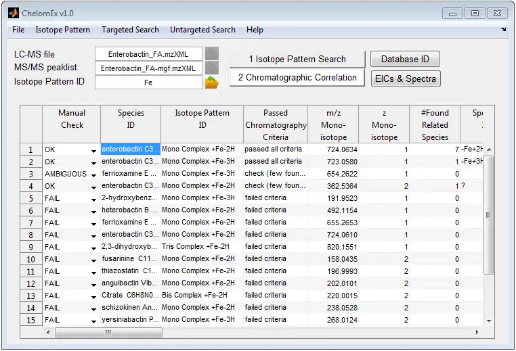Screen dimensions: 516x351
Task: Select row header number 1
Action: coord(31,149)
